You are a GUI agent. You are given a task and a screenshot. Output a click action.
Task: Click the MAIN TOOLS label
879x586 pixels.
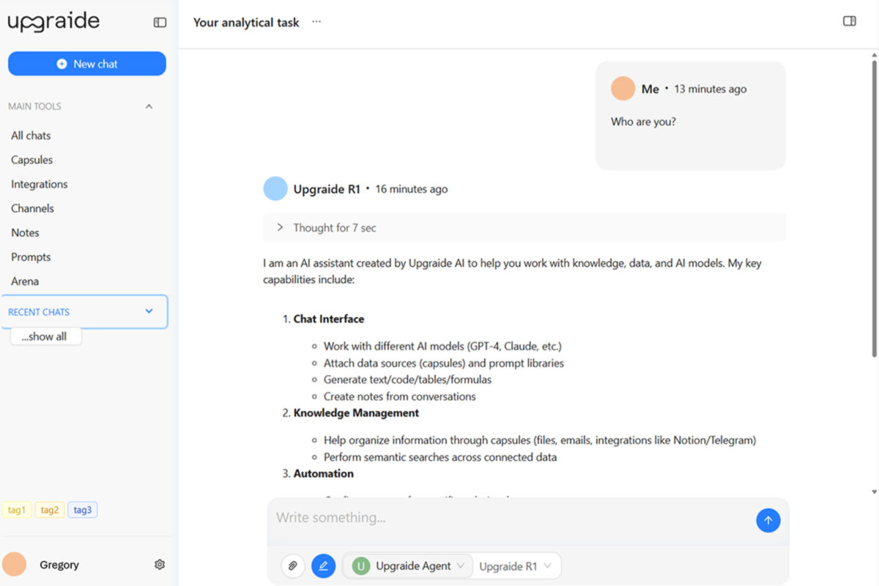click(x=34, y=106)
